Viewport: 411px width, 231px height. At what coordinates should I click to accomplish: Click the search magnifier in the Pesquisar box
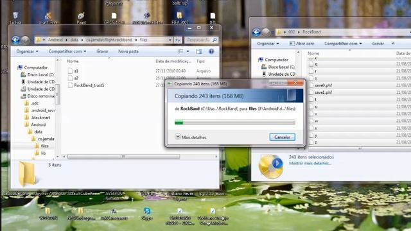tap(214, 40)
